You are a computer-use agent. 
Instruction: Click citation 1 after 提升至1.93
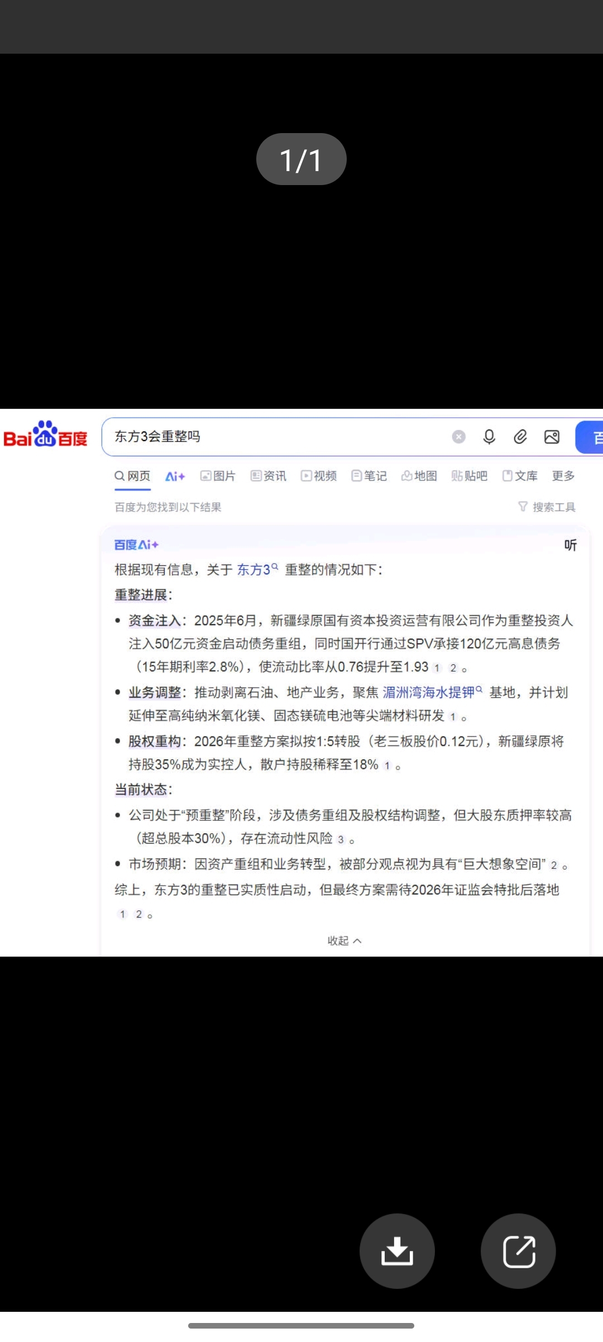pyautogui.click(x=437, y=668)
